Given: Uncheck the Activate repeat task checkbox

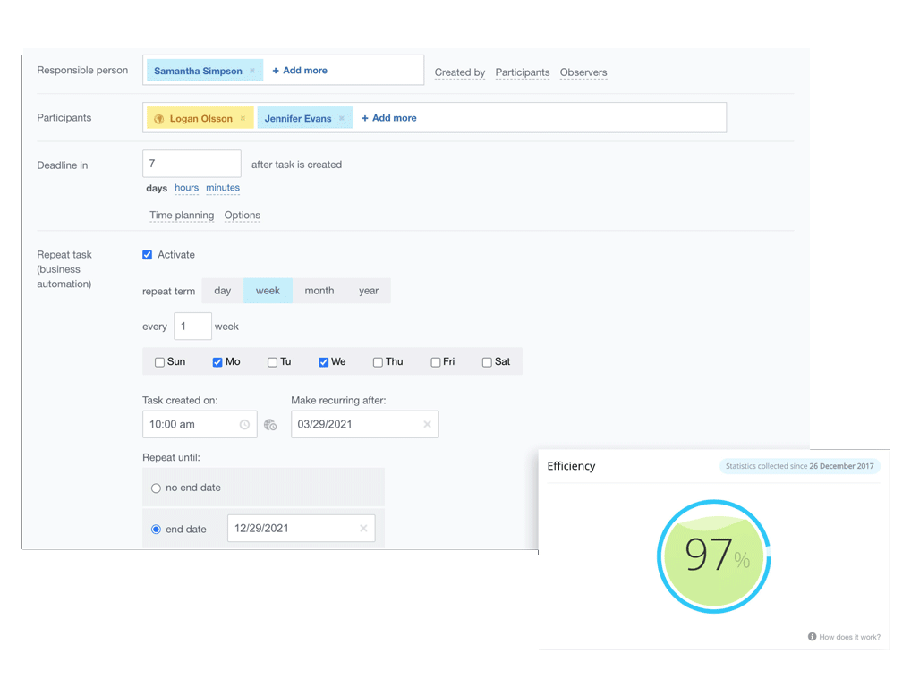Looking at the screenshot, I should pos(148,255).
